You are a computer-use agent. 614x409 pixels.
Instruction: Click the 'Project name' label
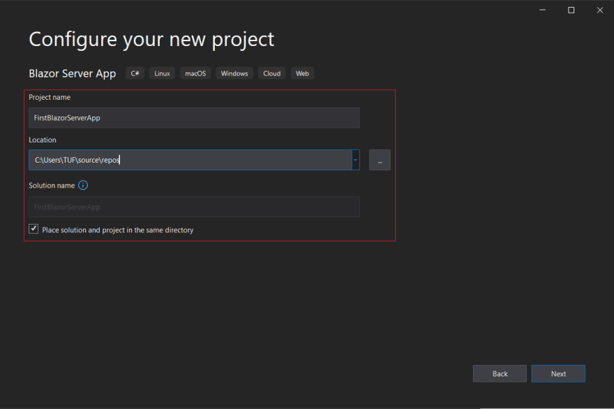click(50, 97)
